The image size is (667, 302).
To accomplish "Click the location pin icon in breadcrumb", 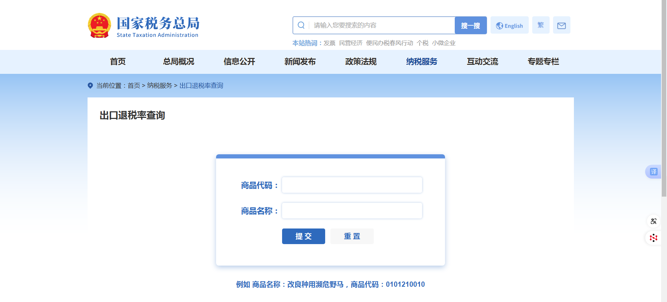I will click(90, 86).
